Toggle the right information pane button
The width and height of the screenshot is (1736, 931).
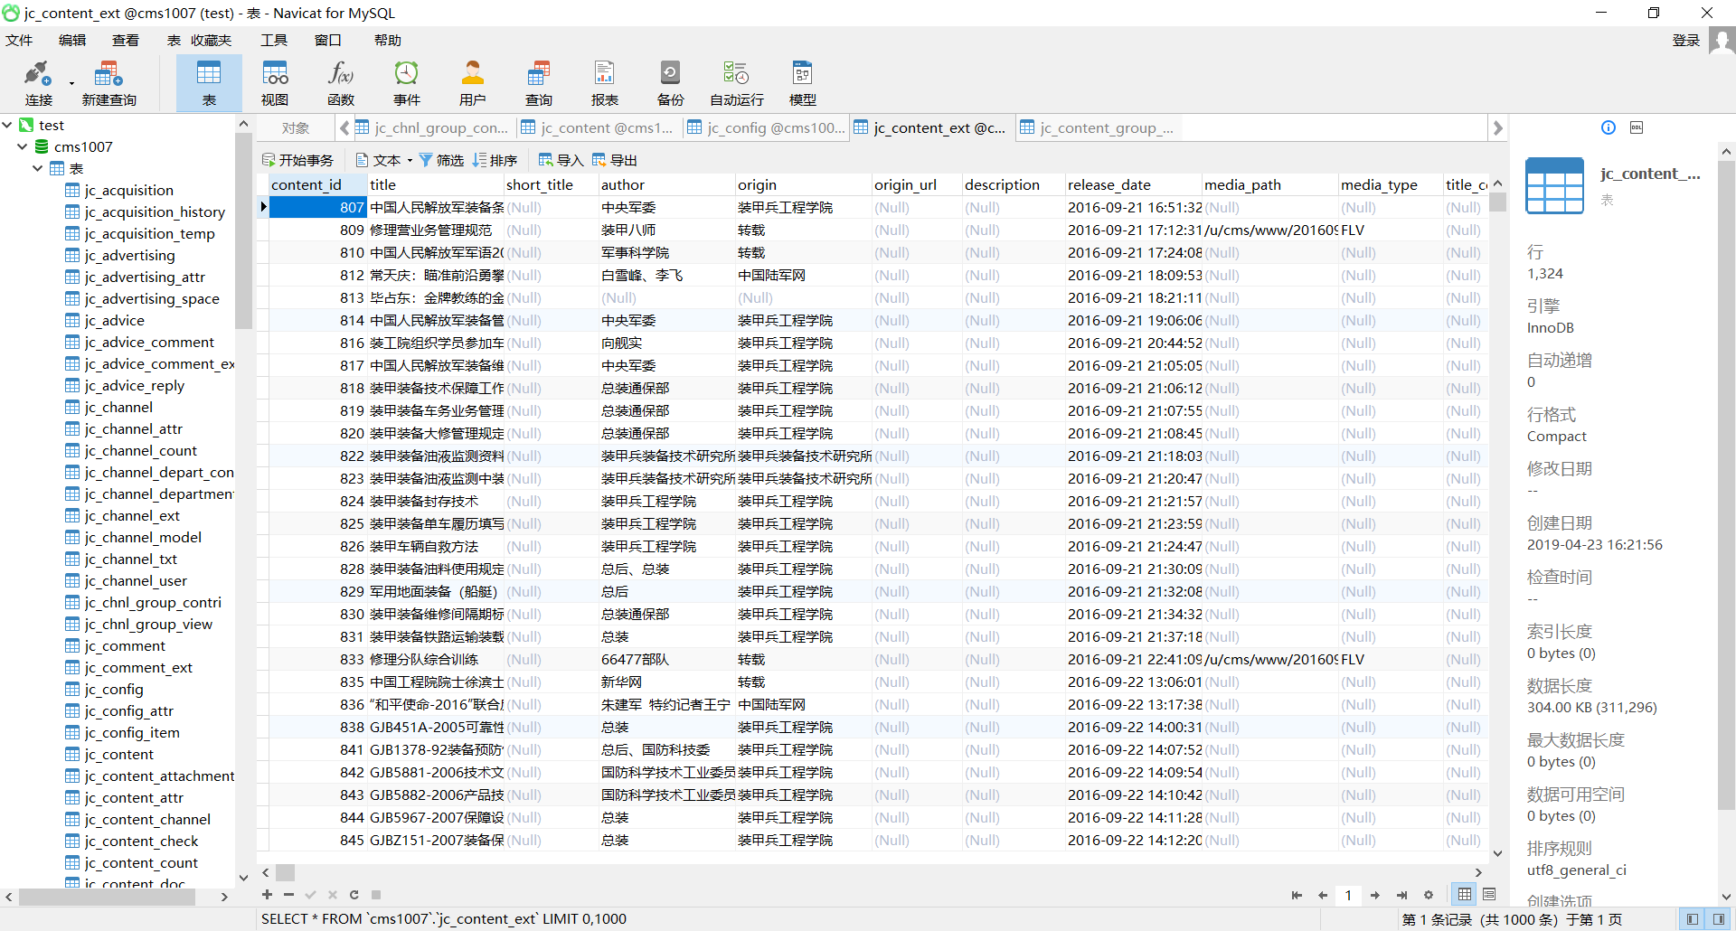(1719, 919)
